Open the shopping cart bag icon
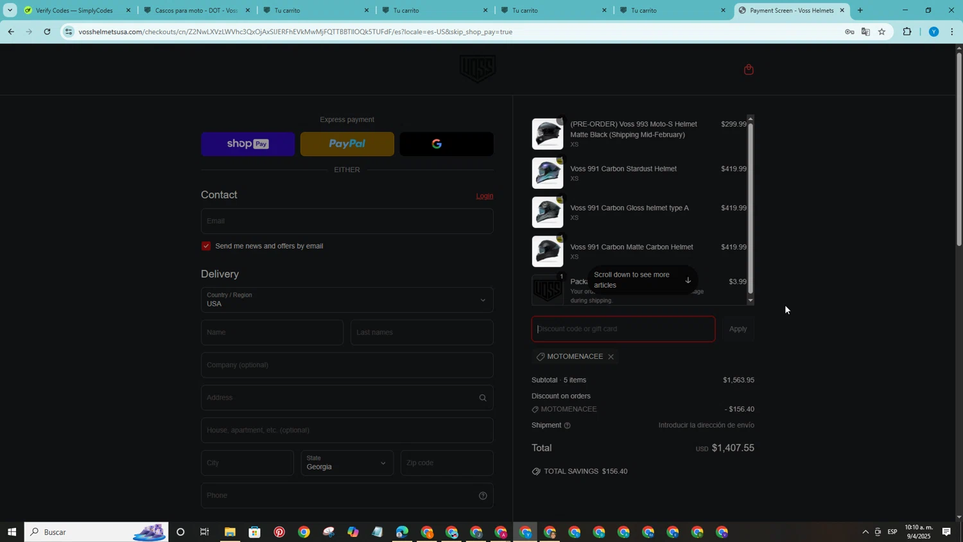 749,69
